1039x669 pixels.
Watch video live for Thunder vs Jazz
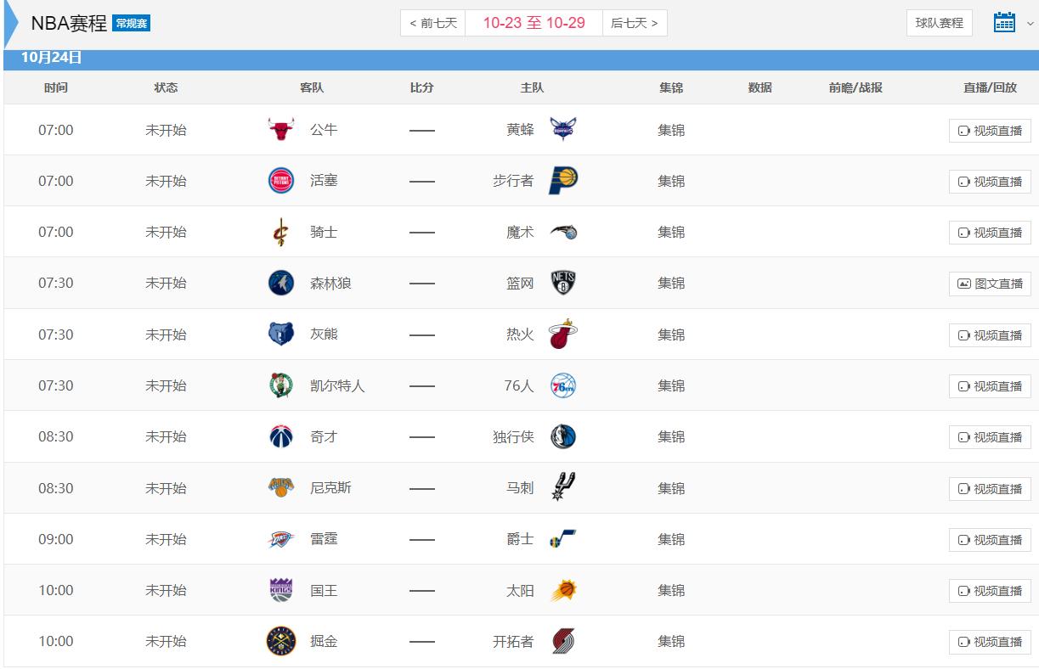pyautogui.click(x=990, y=540)
